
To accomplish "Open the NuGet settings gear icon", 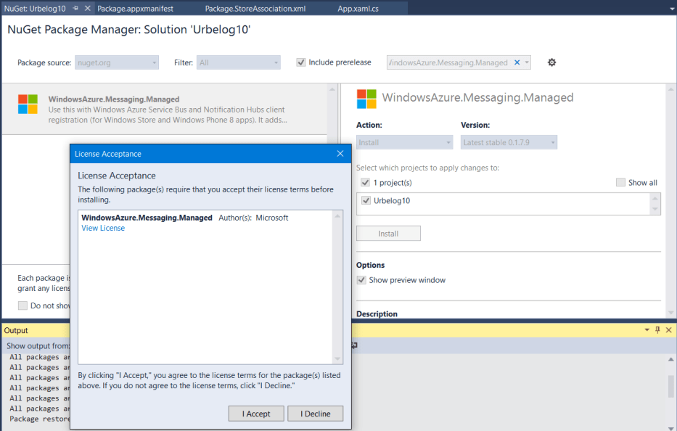I will 551,62.
